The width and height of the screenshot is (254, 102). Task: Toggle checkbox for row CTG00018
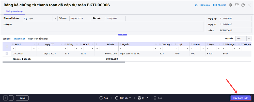coord(7,53)
